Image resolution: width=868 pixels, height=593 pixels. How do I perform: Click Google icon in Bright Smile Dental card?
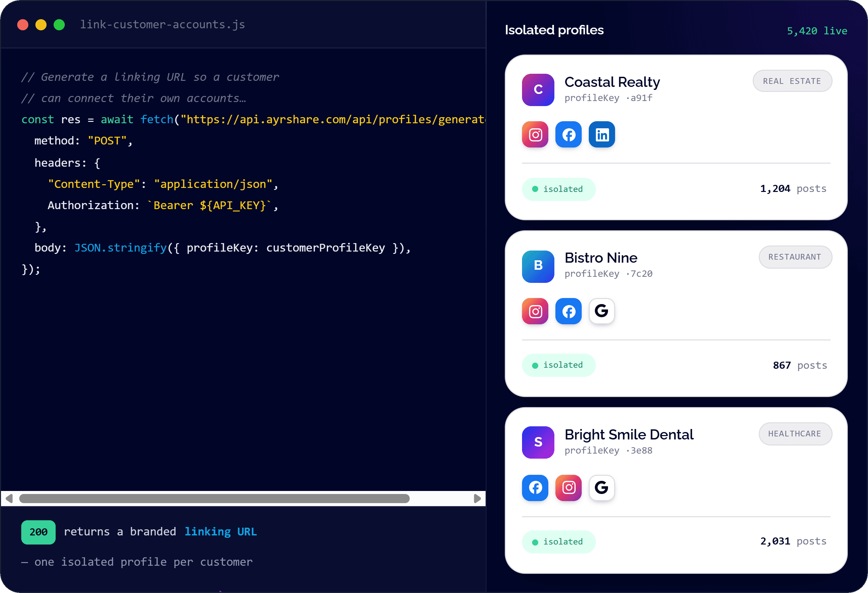tap(602, 488)
